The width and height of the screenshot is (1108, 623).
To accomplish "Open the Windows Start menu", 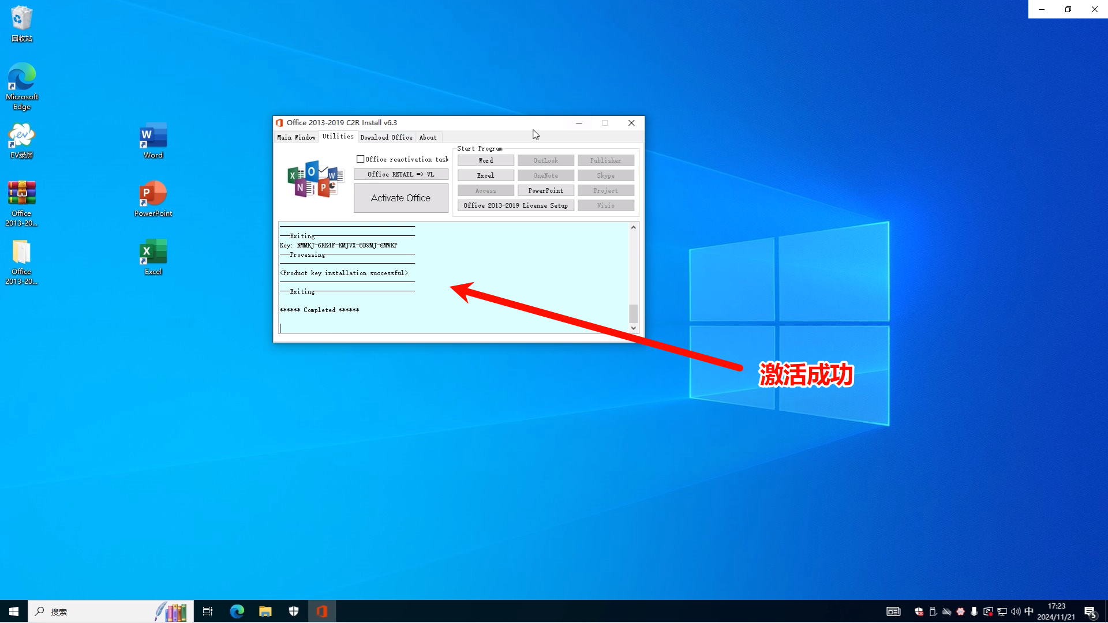I will 14,611.
